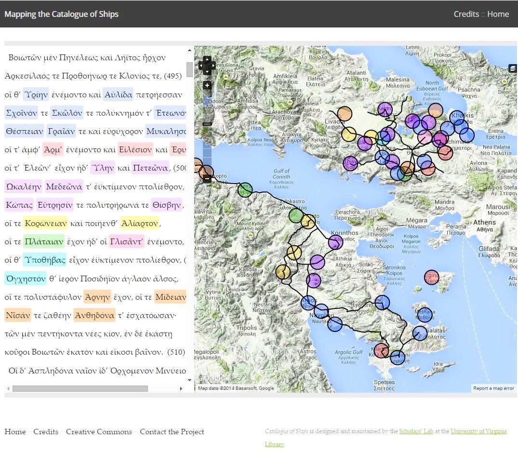Select the orange highlighted Ἄρνην
Screen dimensions: 518x452
pos(97,297)
